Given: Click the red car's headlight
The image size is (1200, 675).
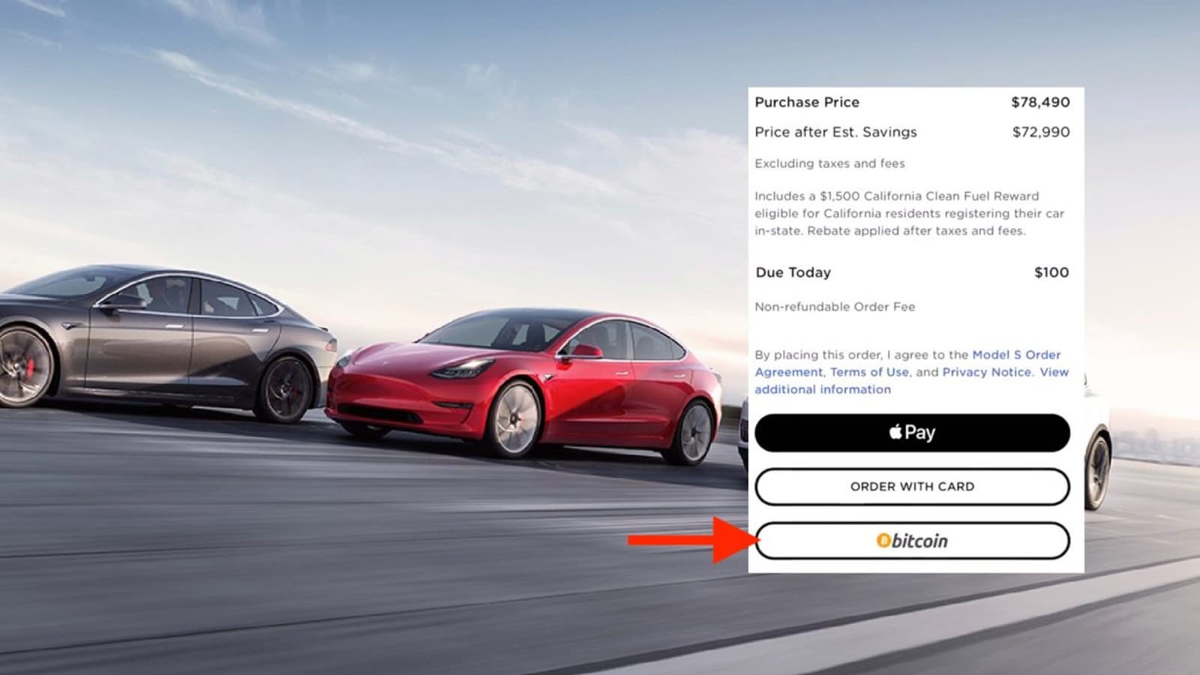Looking at the screenshot, I should point(463,369).
